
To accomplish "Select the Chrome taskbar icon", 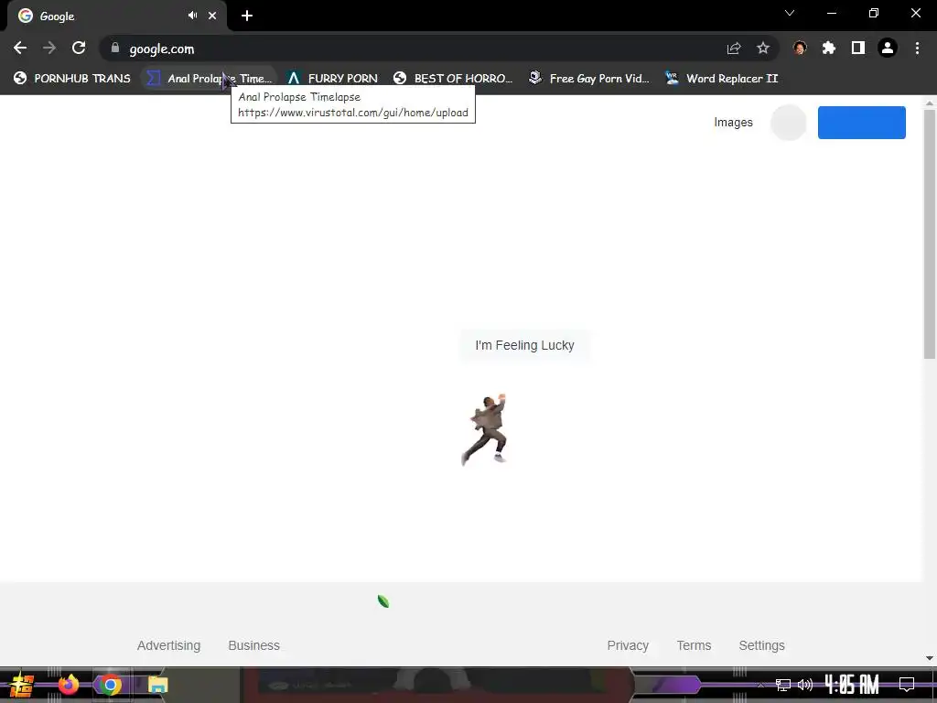I will [111, 685].
